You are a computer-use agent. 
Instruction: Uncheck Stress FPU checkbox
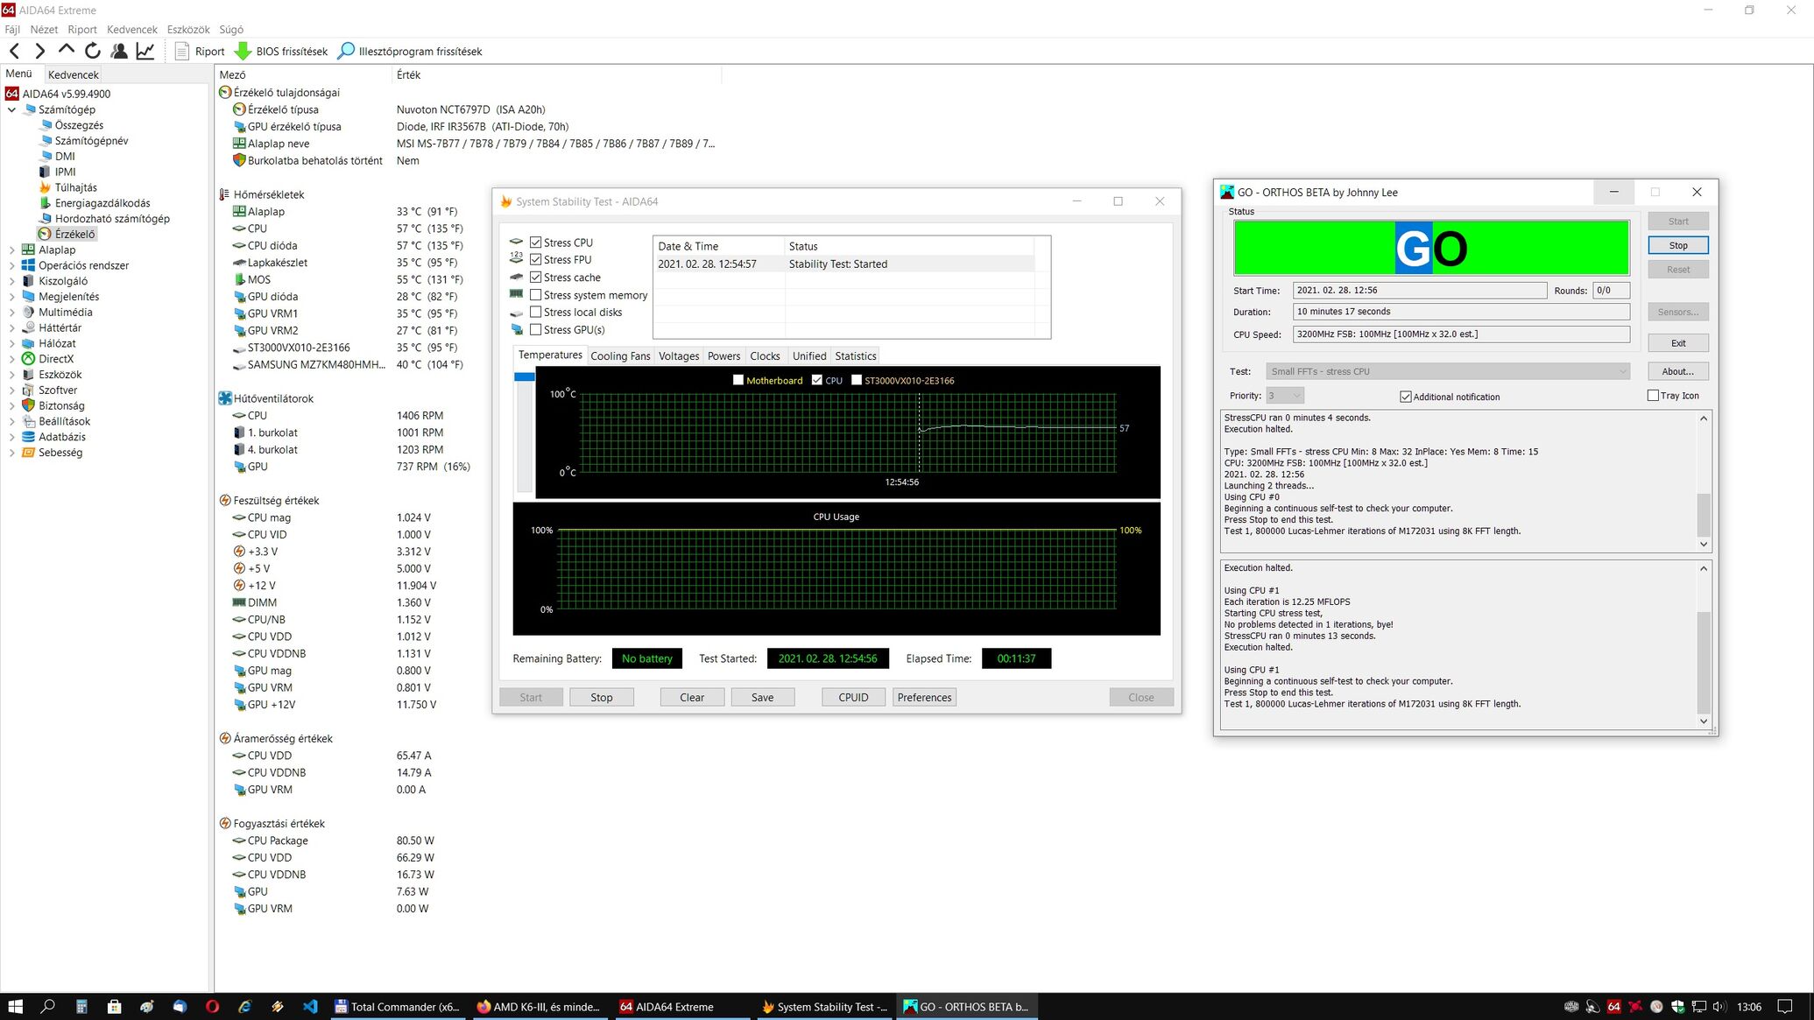click(536, 260)
